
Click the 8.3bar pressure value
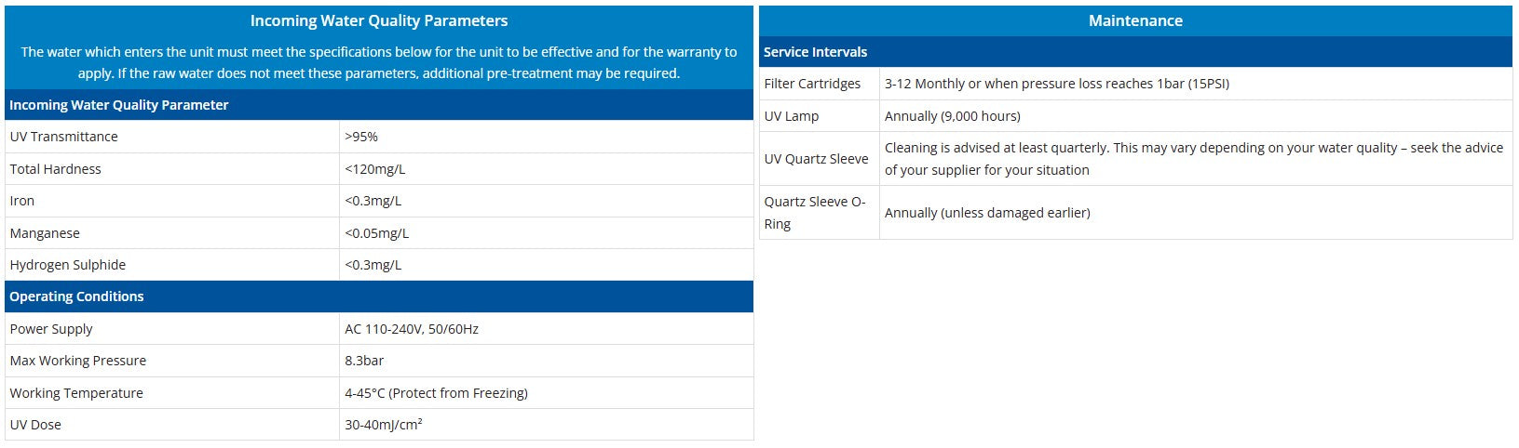click(x=364, y=361)
